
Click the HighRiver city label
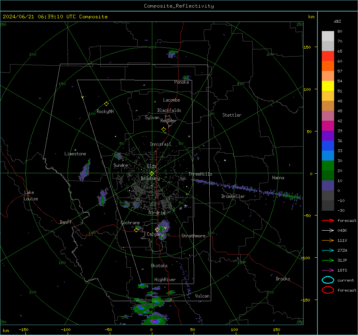coord(165,280)
